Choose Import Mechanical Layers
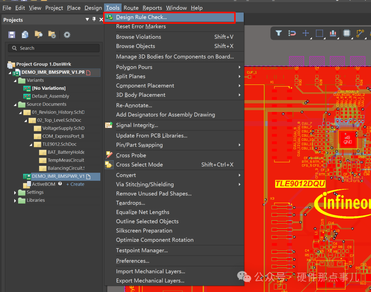The image size is (371, 292). tap(174, 271)
